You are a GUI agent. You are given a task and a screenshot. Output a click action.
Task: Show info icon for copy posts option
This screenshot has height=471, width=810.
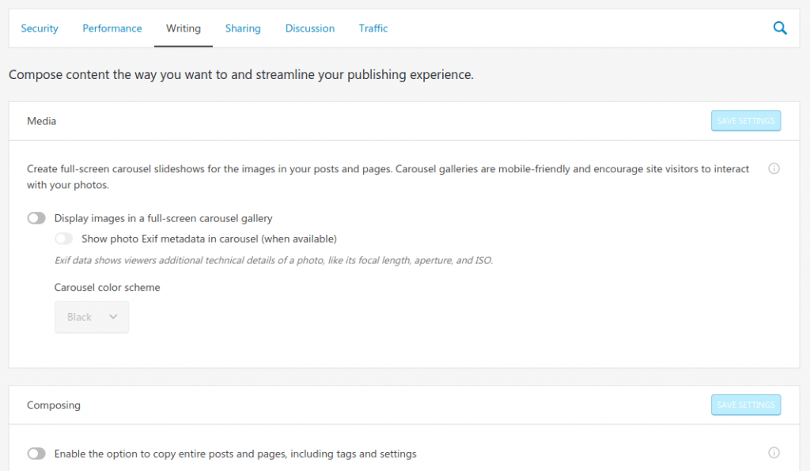click(774, 453)
